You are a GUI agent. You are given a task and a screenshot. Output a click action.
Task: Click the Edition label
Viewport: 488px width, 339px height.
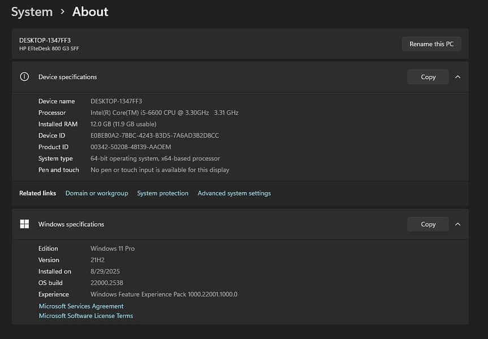click(48, 249)
